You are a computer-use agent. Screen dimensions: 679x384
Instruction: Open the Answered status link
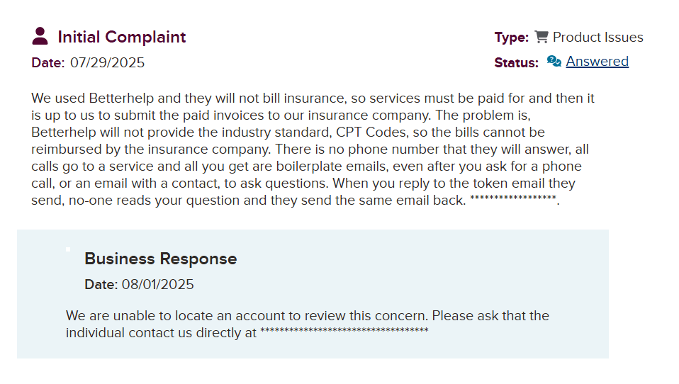coord(597,62)
